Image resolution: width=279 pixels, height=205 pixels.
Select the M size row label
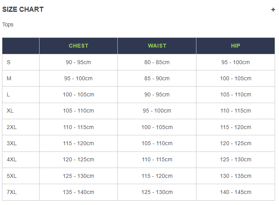(9, 78)
